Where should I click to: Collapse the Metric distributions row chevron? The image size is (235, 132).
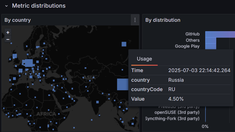coord(6,6)
